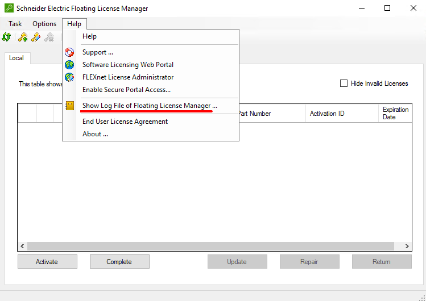The height and width of the screenshot is (301, 426).
Task: Click the lifebuoy icon beside Support
Action: click(69, 52)
